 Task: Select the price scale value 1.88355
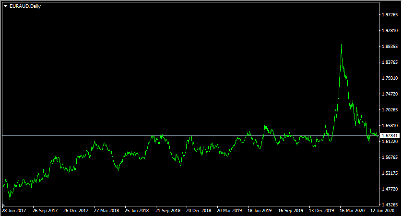(x=390, y=47)
